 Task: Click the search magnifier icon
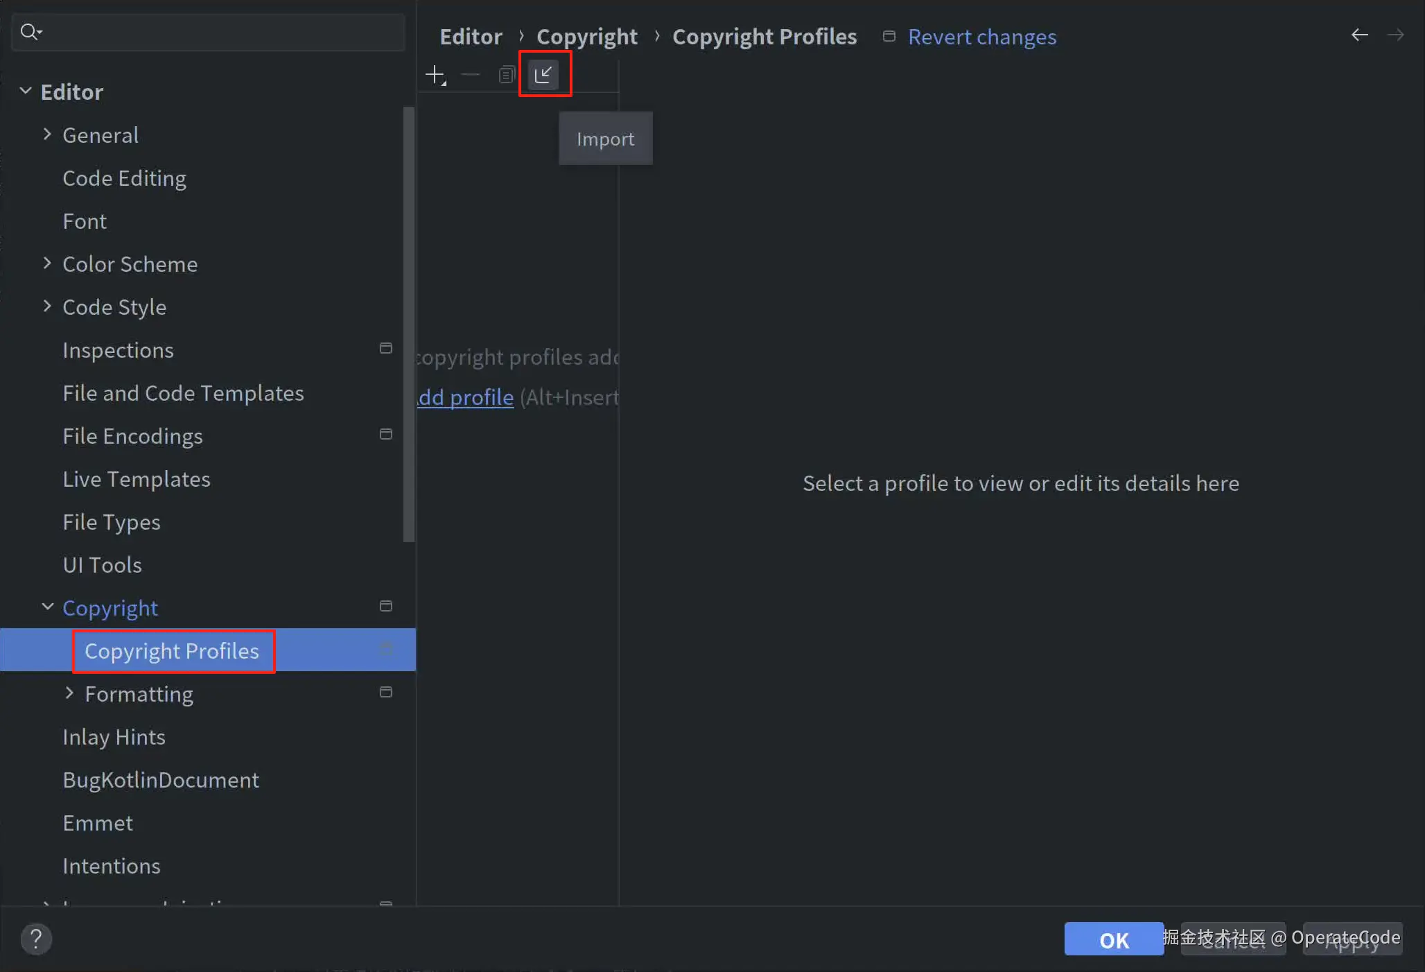coord(30,32)
